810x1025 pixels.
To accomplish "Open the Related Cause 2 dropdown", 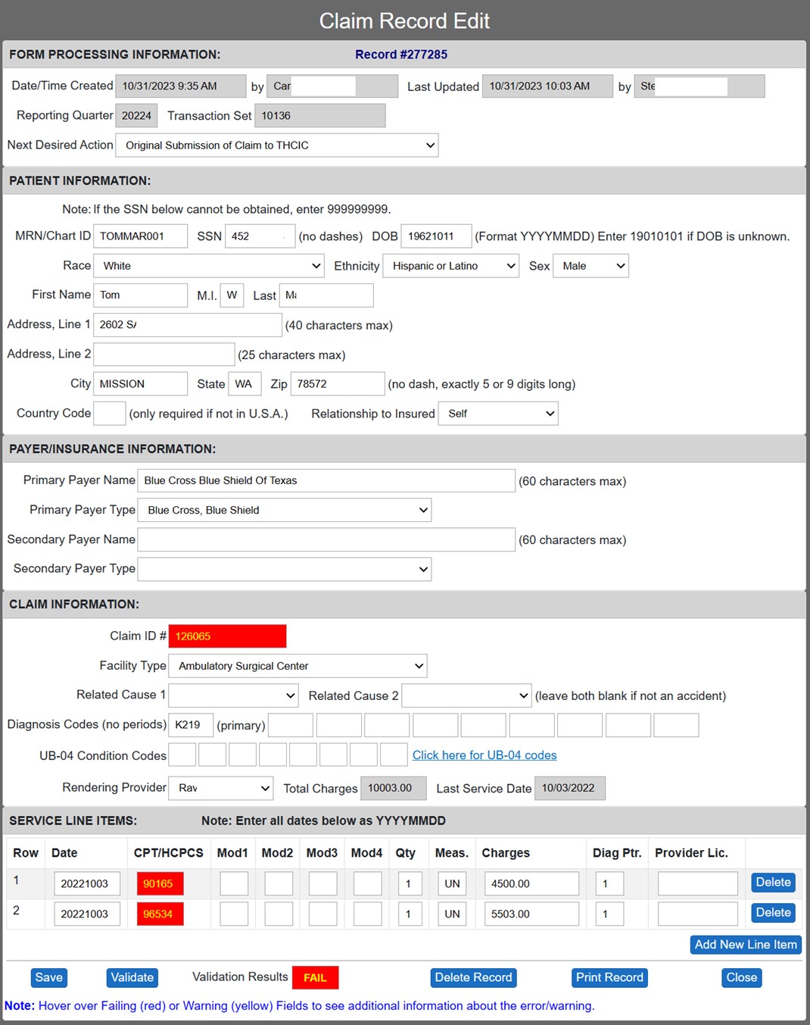I will click(466, 695).
